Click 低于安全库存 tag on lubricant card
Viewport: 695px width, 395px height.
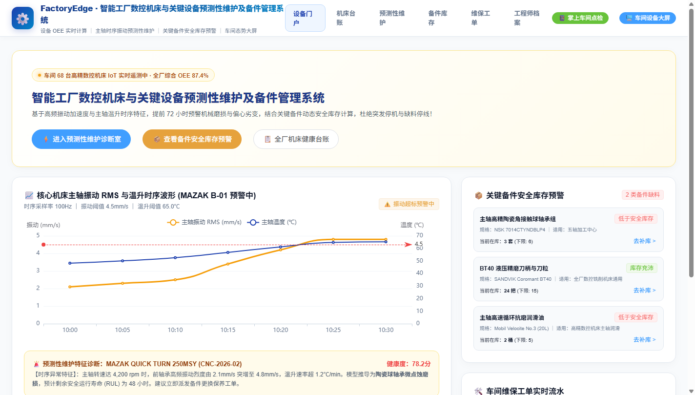pos(635,317)
